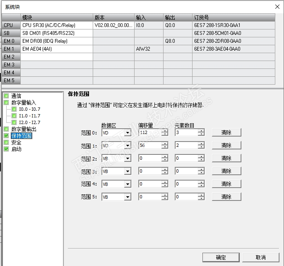Increase 范围 1 offset with up arrow
This screenshot has height=266, width=284.
[165, 144]
